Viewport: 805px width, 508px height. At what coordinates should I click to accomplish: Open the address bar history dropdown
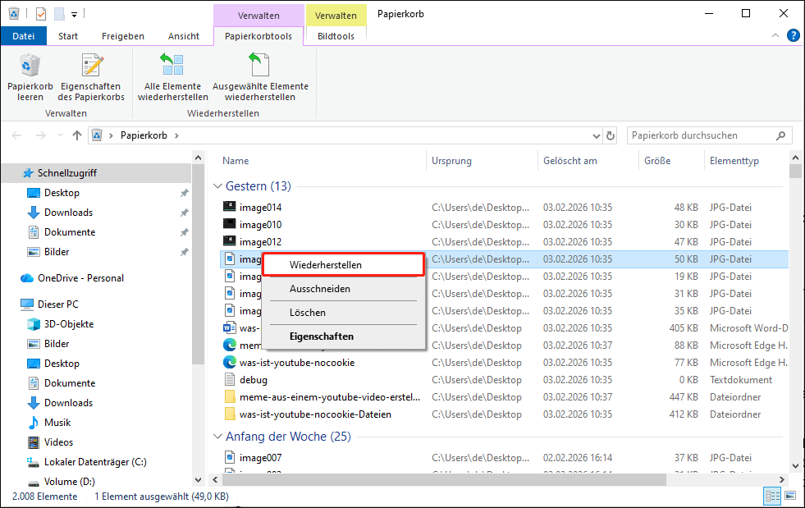coord(597,135)
